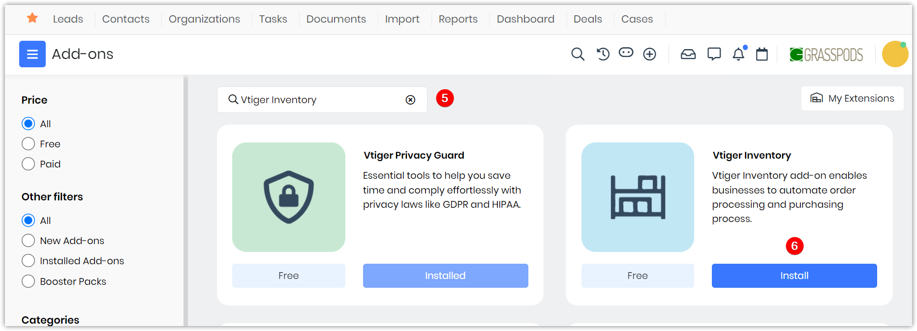Image resolution: width=917 pixels, height=331 pixels.
Task: Click the quick create plus icon
Action: tap(650, 54)
